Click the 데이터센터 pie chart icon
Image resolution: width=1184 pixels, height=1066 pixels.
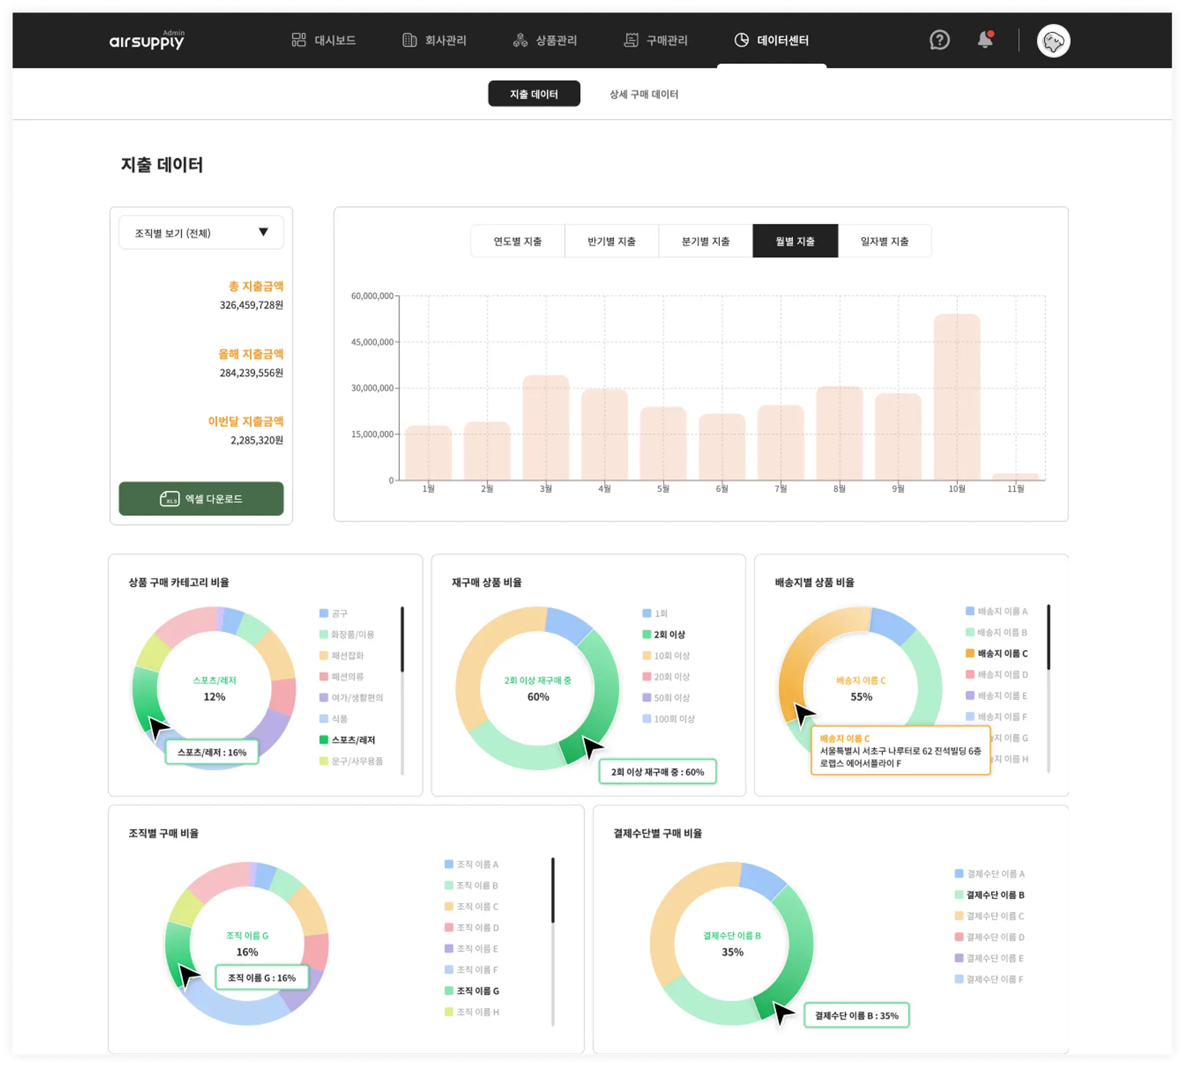coord(741,40)
